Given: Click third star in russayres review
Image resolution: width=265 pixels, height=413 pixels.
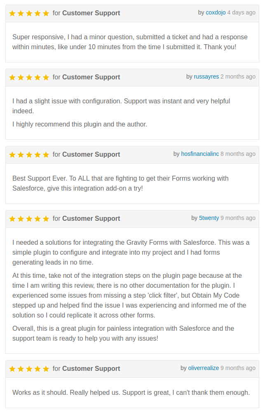Looking at the screenshot, I should (x=29, y=77).
